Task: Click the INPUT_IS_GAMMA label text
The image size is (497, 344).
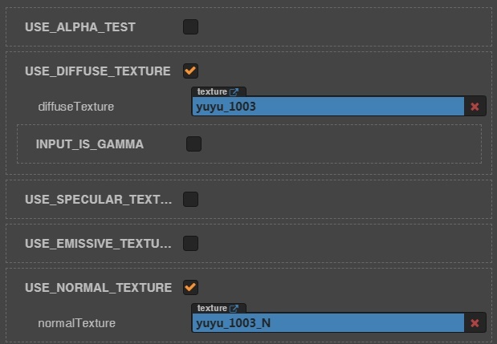Action: pos(90,145)
